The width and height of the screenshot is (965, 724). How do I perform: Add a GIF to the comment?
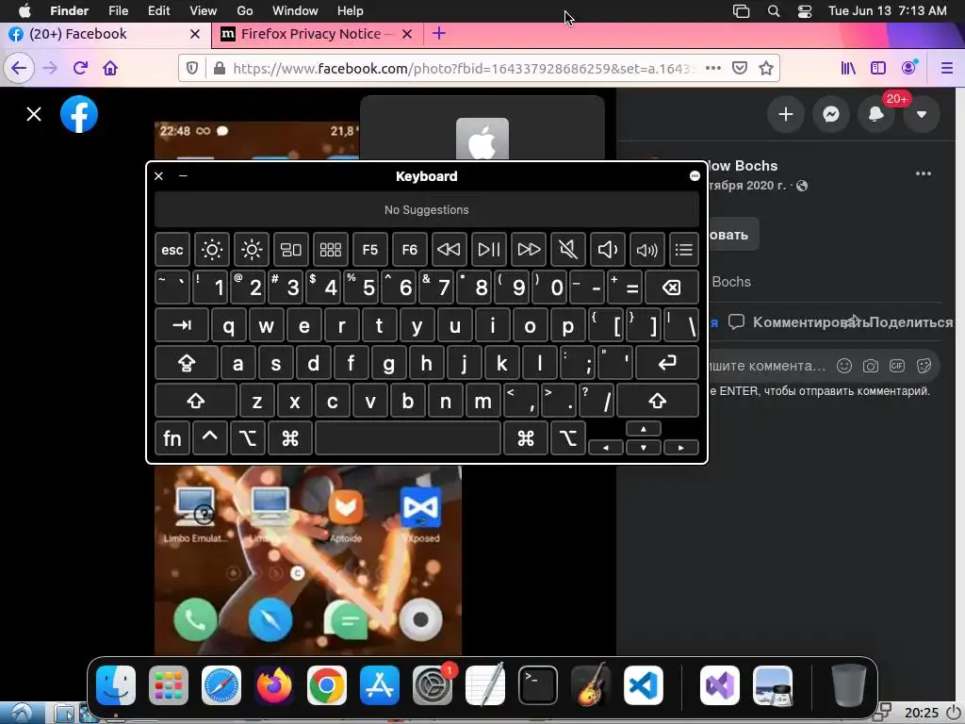pos(897,366)
